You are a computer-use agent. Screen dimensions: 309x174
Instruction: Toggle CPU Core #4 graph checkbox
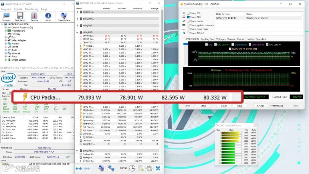point(267,45)
